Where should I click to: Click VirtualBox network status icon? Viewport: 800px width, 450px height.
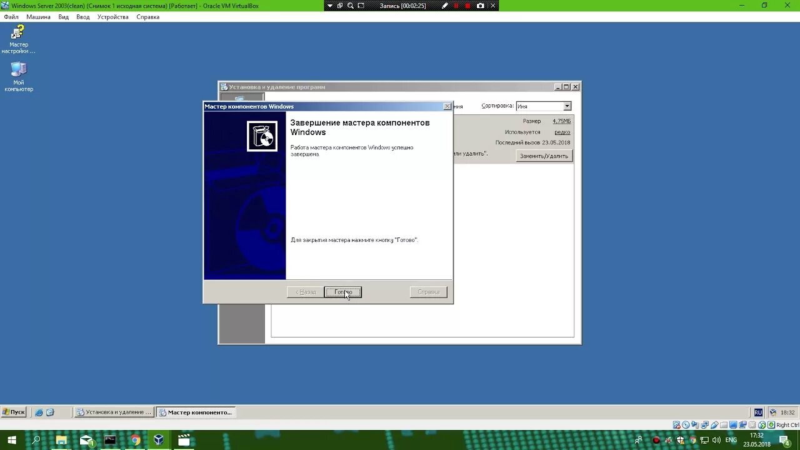(x=704, y=425)
